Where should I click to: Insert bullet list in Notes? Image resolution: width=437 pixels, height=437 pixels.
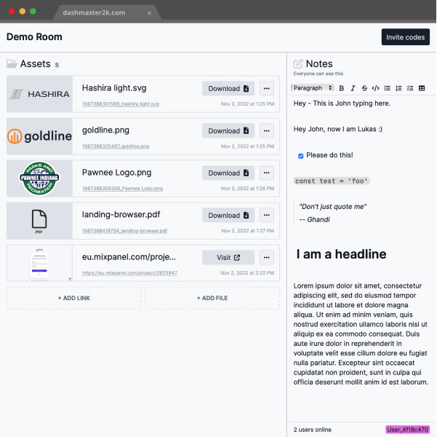click(387, 88)
